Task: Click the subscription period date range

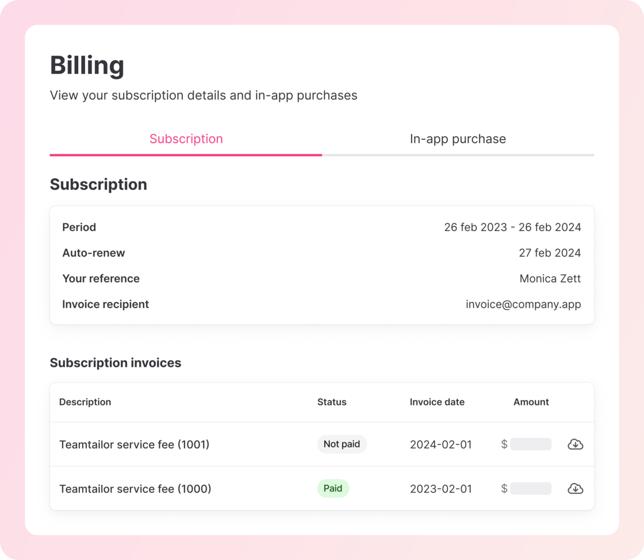Action: point(512,228)
